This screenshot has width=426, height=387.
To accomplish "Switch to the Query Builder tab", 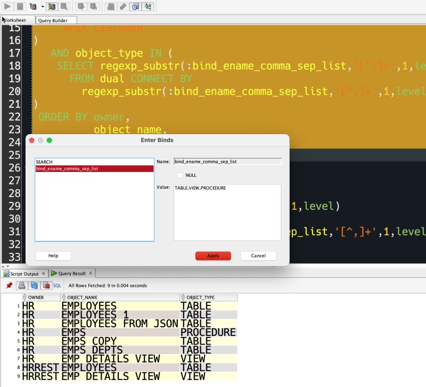I will coord(55,20).
